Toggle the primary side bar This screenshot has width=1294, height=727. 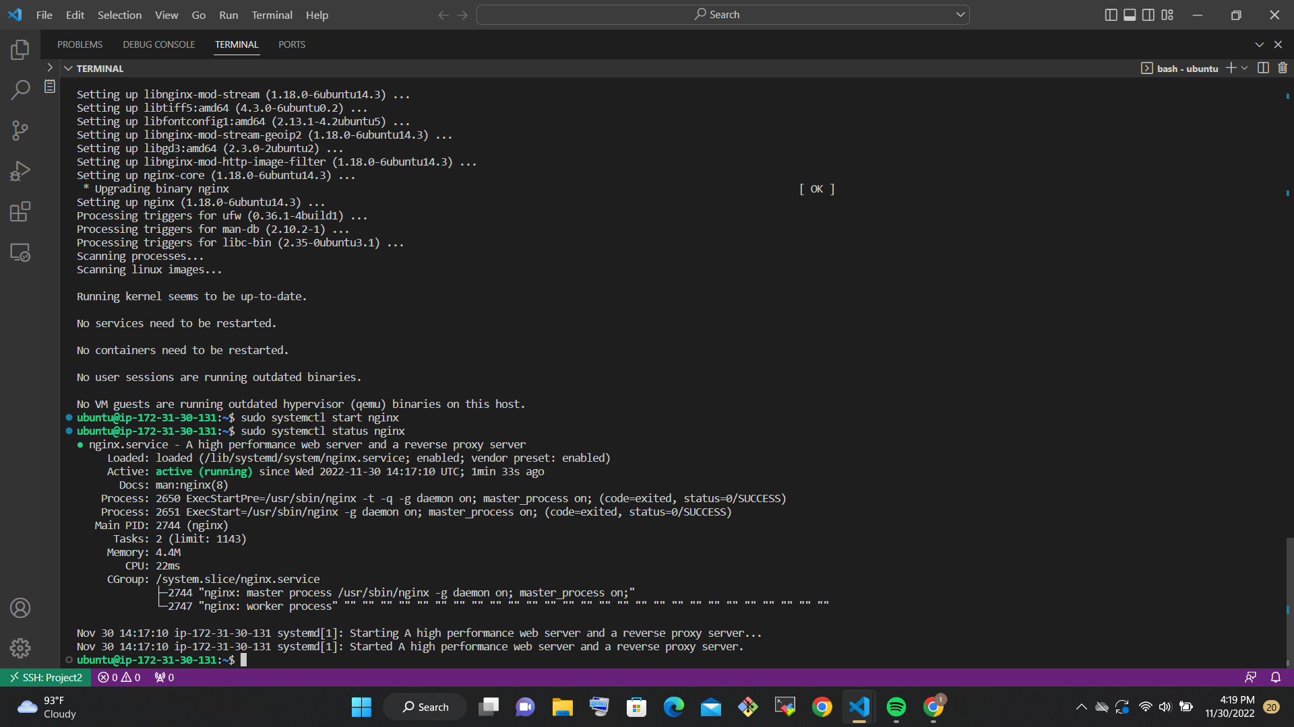[1111, 15]
